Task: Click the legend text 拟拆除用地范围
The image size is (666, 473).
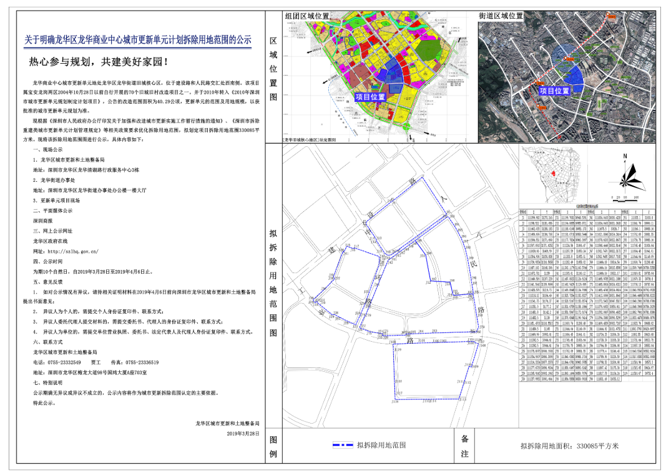Action: 381,446
